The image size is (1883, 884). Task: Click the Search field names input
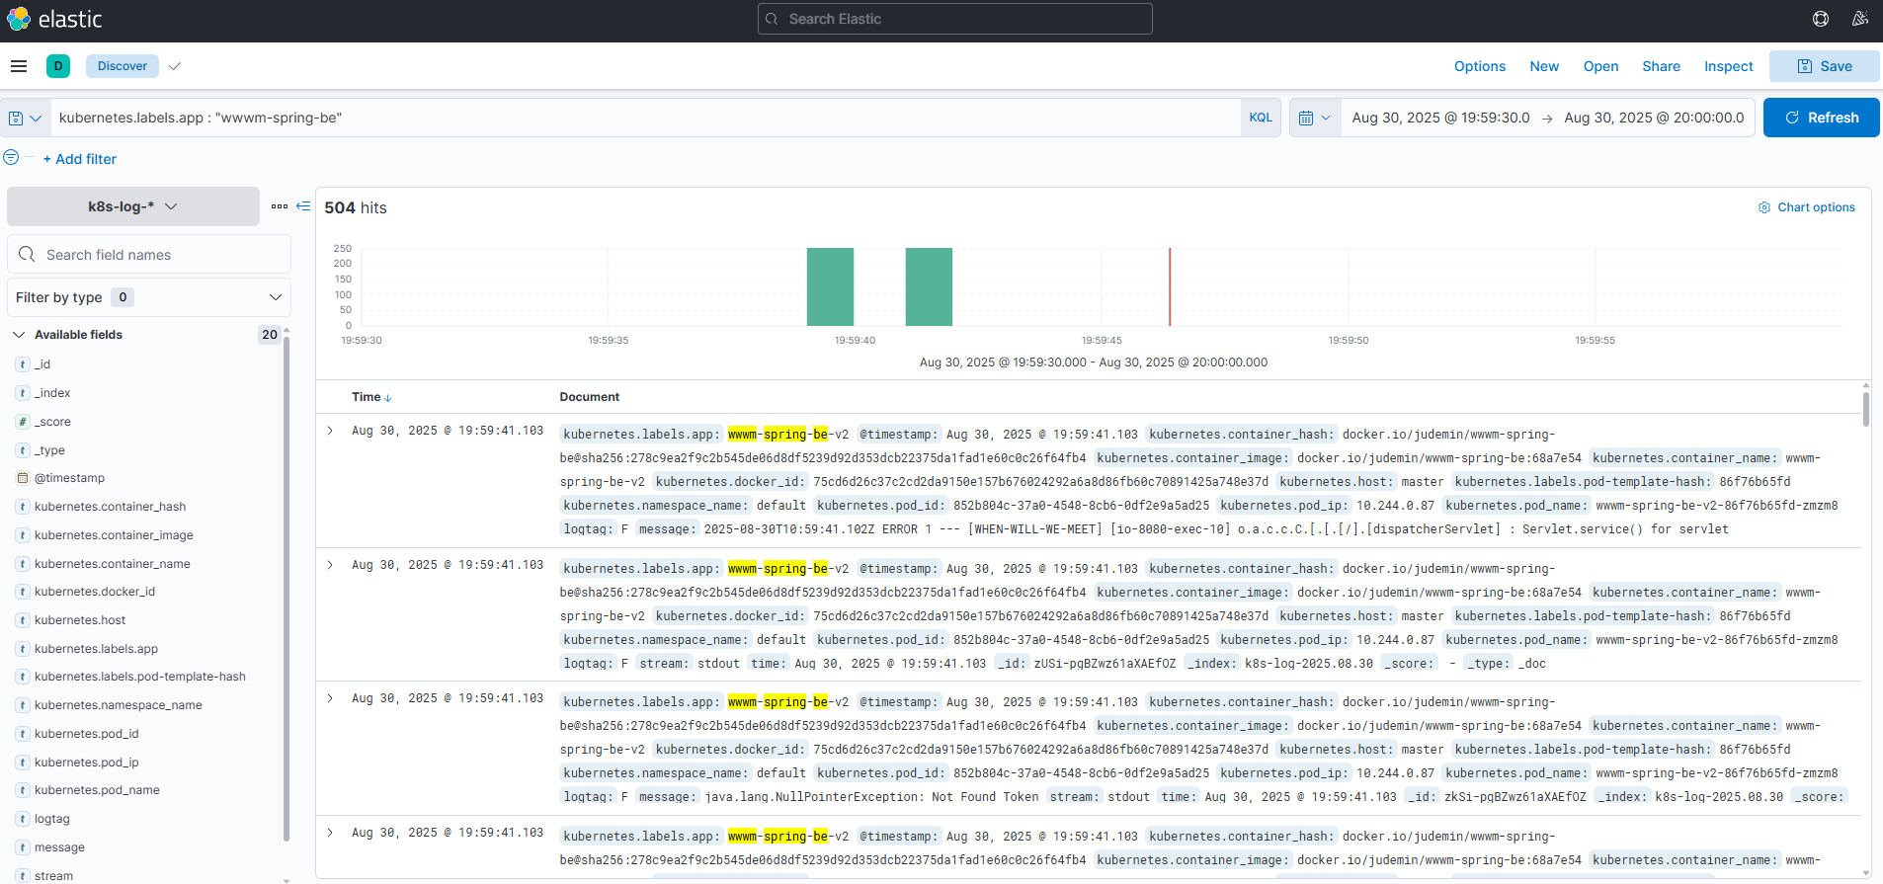(149, 254)
